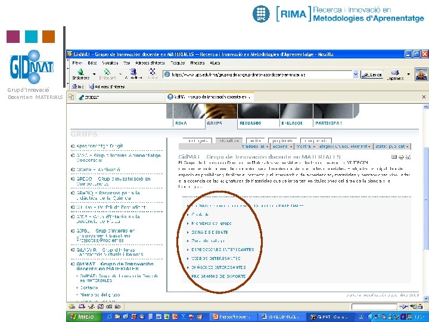
Task: Open the Adreces d'interès bookmarks folder
Action: click(107, 86)
